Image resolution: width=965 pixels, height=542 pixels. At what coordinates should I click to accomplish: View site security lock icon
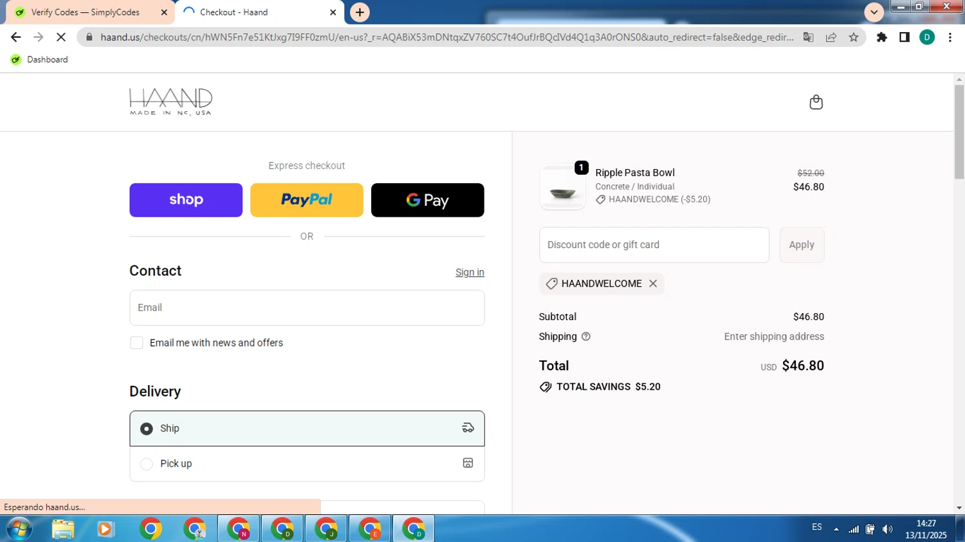pos(89,37)
